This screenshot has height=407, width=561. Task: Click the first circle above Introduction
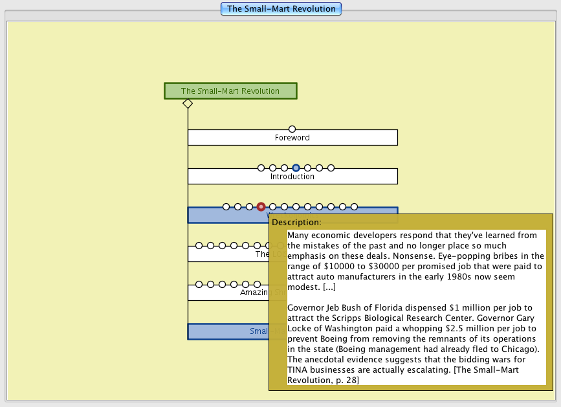pyautogui.click(x=261, y=168)
